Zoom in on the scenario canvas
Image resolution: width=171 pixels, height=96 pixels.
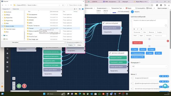[x=14, y=83]
